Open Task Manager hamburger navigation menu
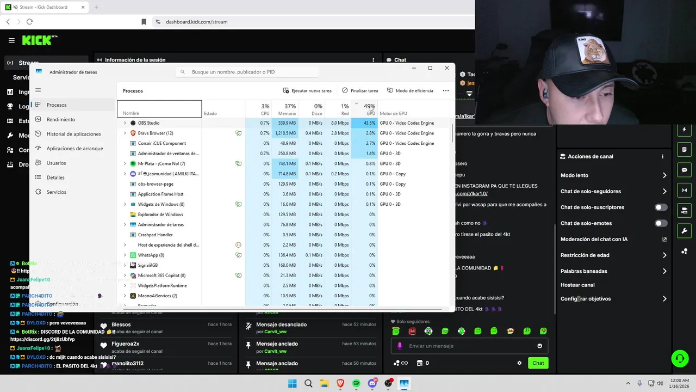The image size is (696, 392). [38, 90]
